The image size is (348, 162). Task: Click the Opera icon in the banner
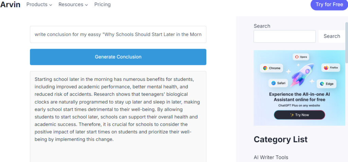(297, 57)
